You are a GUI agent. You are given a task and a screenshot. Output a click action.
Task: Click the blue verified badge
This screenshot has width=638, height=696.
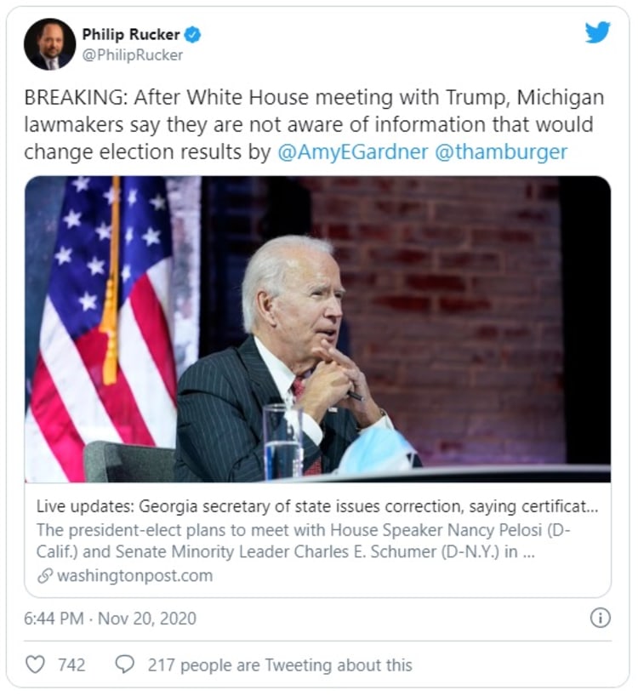tap(194, 35)
